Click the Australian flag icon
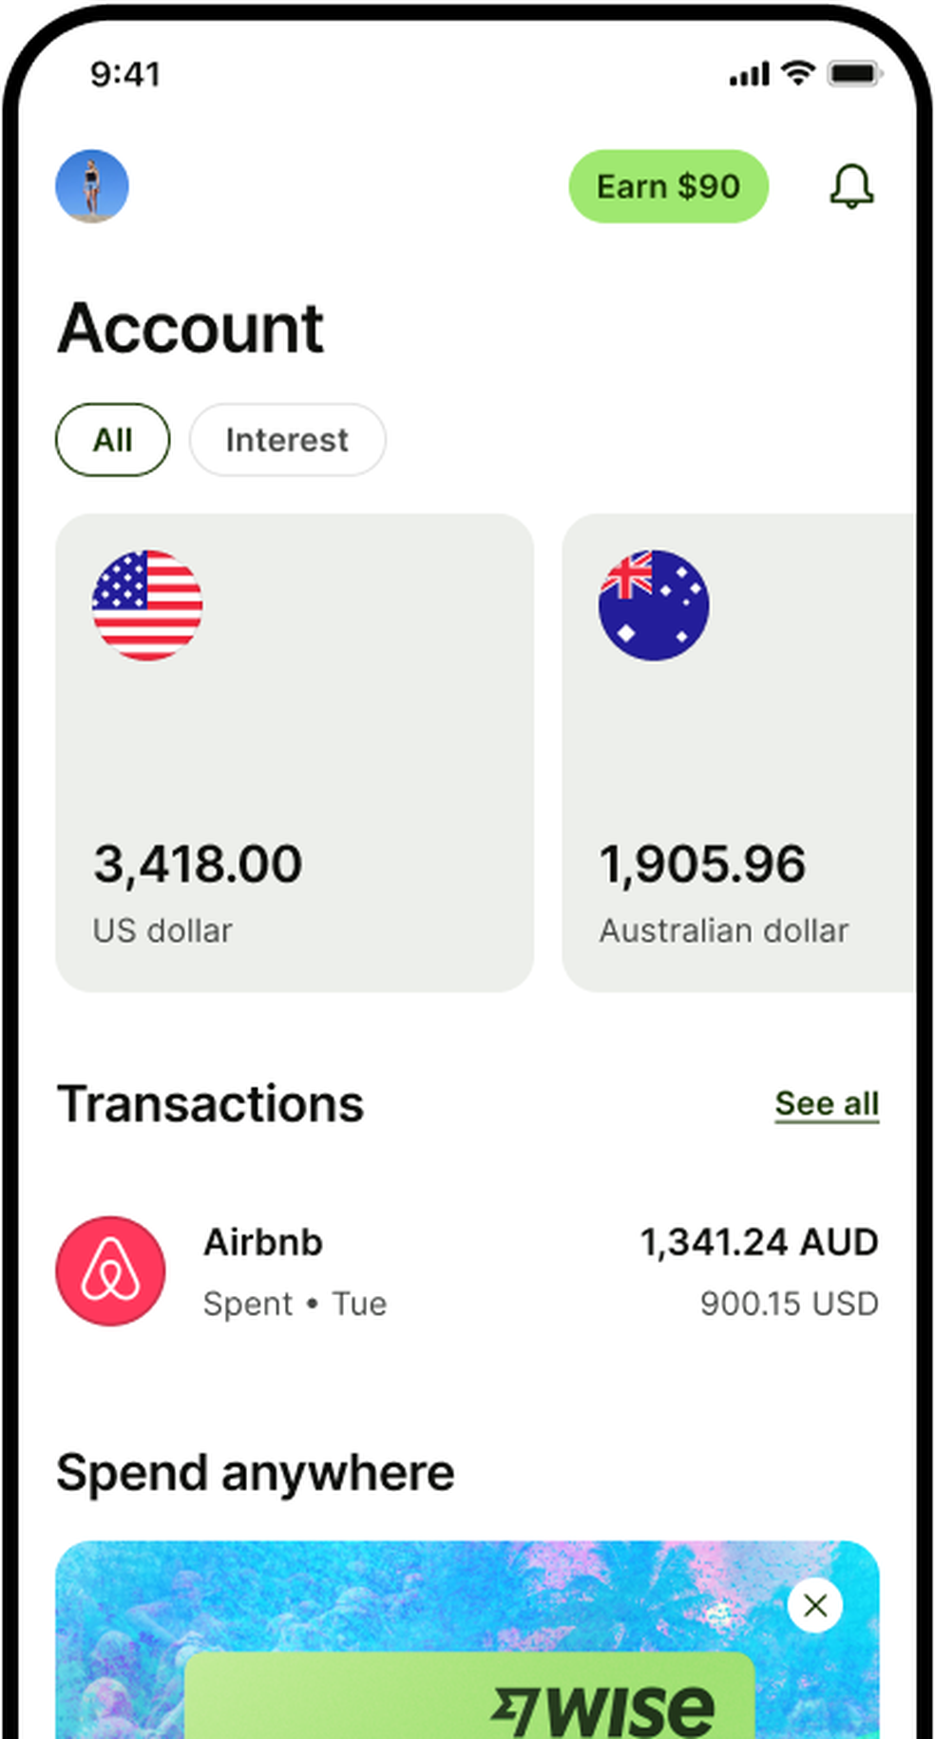The height and width of the screenshot is (1739, 935). coord(654,605)
